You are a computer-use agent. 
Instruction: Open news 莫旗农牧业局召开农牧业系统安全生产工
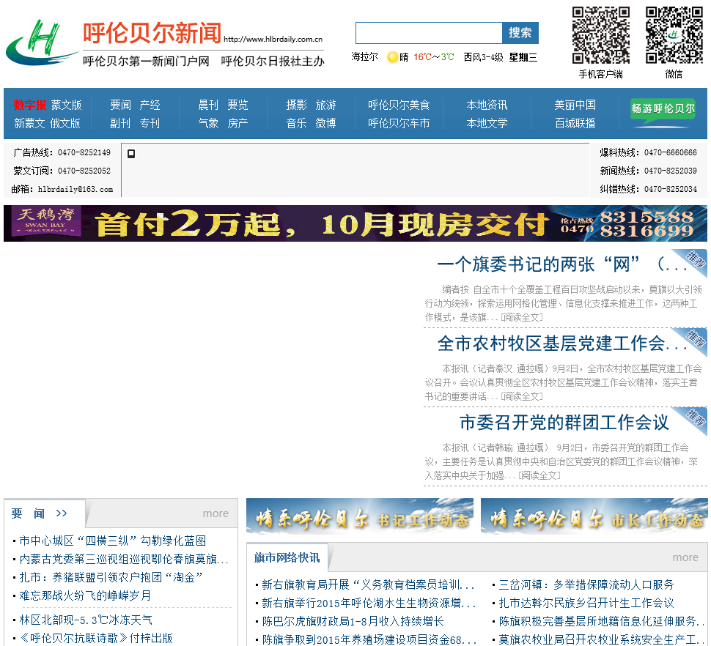(602, 639)
